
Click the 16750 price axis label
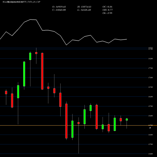click(x=150, y=87)
